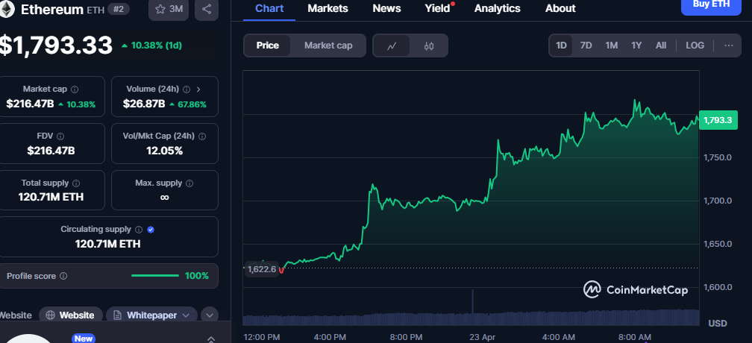
Task: Set chart range to 1M
Action: point(611,45)
